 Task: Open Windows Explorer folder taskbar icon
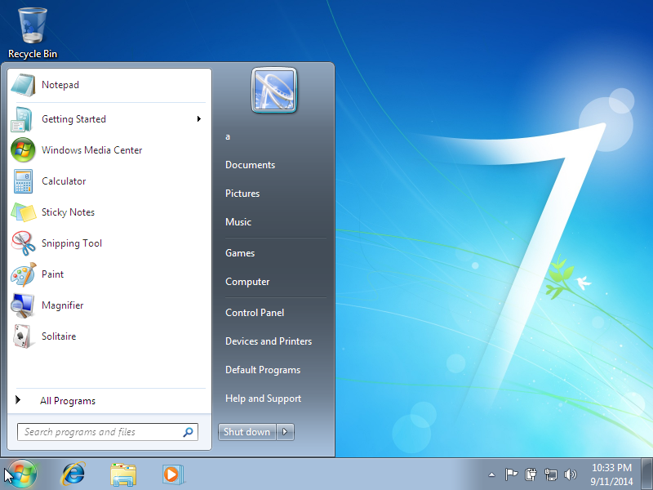pyautogui.click(x=123, y=474)
